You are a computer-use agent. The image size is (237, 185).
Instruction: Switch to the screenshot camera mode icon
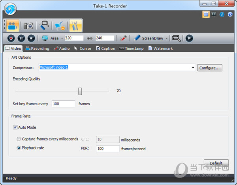[28, 26]
